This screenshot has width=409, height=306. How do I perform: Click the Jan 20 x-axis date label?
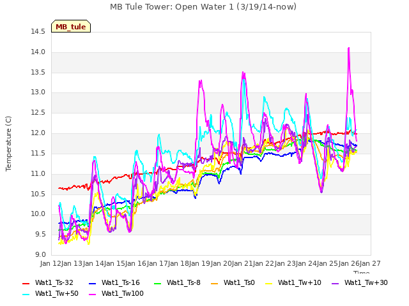[221, 263]
